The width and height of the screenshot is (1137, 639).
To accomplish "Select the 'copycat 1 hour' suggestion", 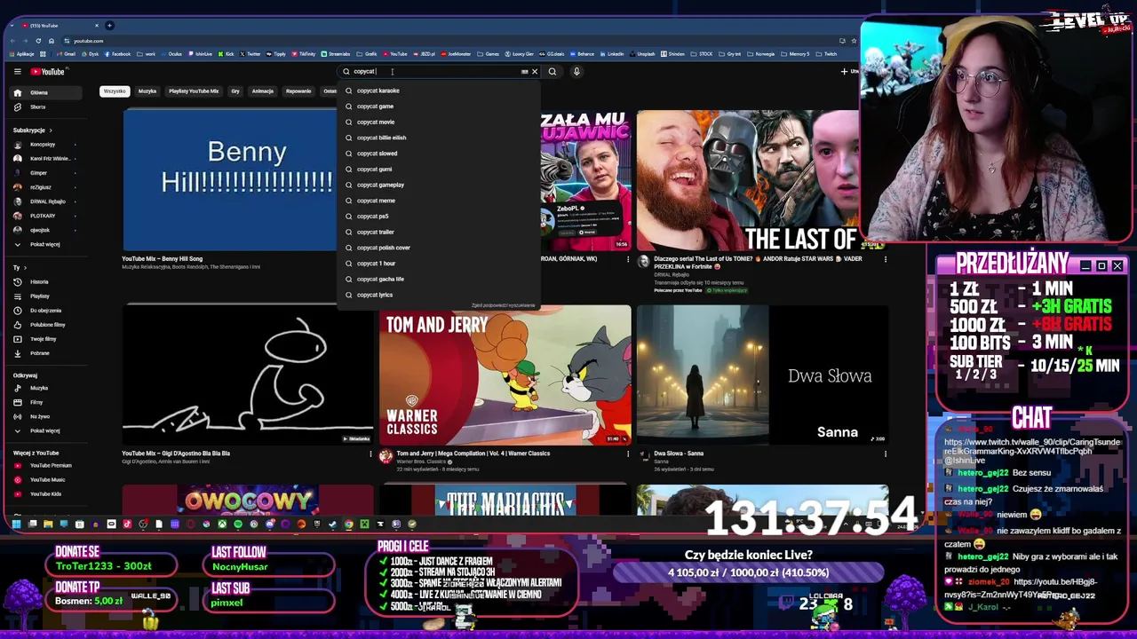I will point(440,264).
